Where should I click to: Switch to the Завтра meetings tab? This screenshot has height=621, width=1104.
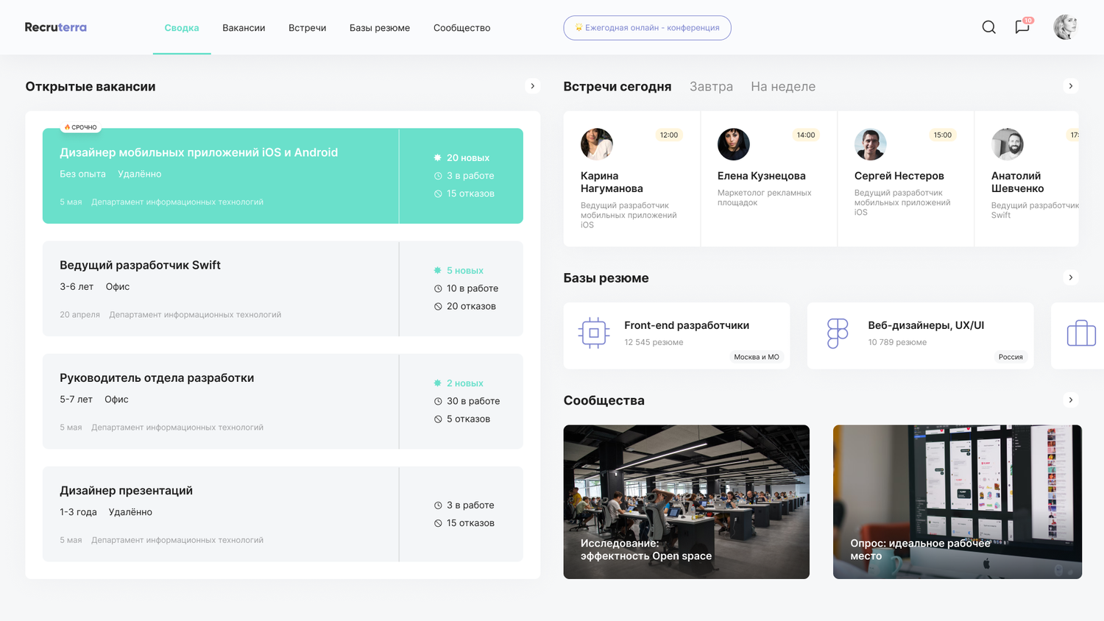(x=711, y=87)
